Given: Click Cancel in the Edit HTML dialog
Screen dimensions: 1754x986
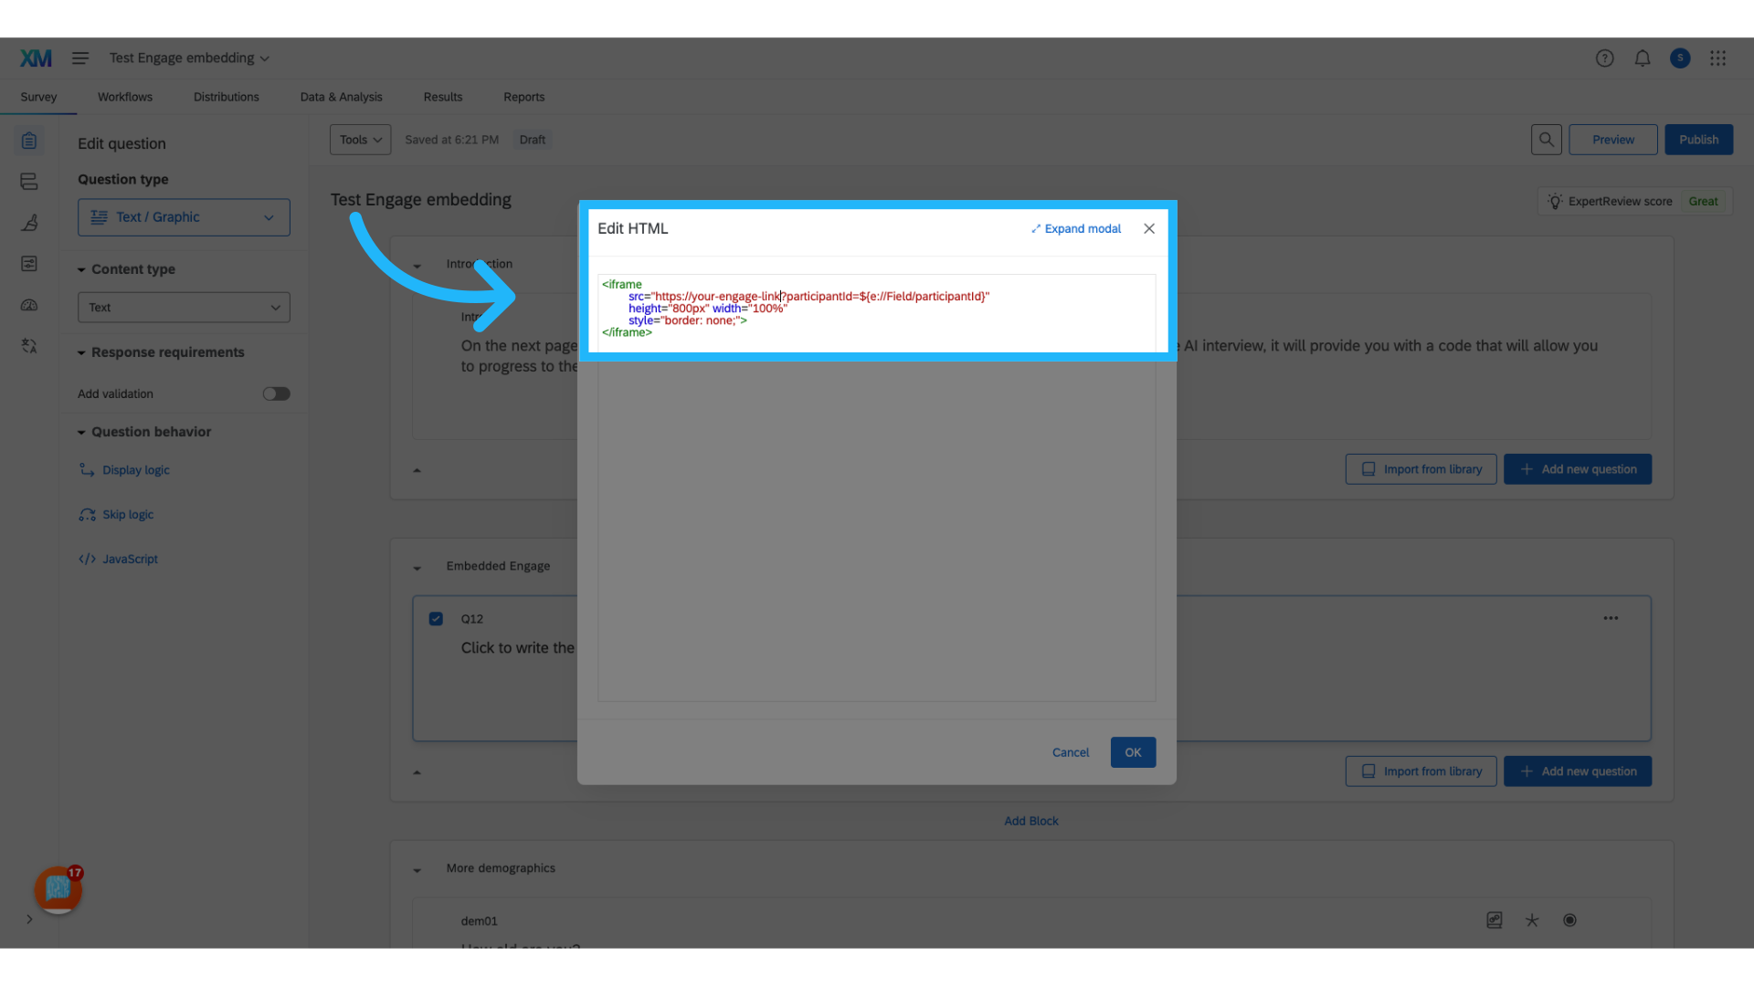Looking at the screenshot, I should click(1071, 752).
